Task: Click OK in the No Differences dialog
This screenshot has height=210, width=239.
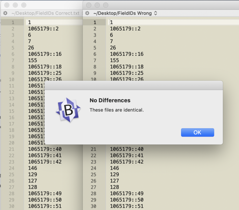Action: pos(197,132)
